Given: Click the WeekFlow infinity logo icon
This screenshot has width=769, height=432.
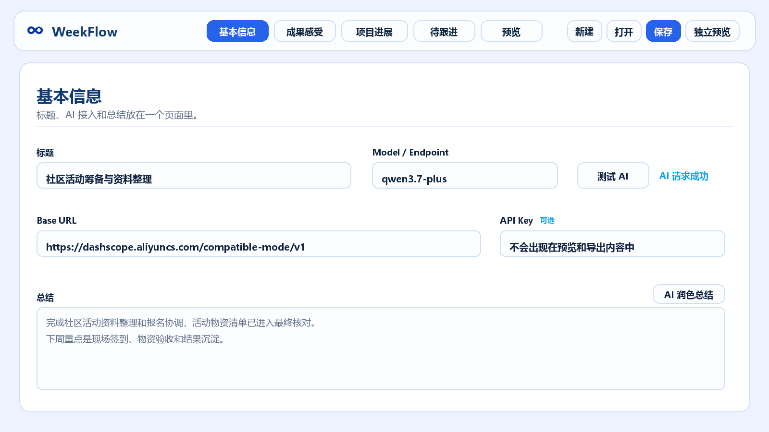Looking at the screenshot, I should pyautogui.click(x=35, y=31).
